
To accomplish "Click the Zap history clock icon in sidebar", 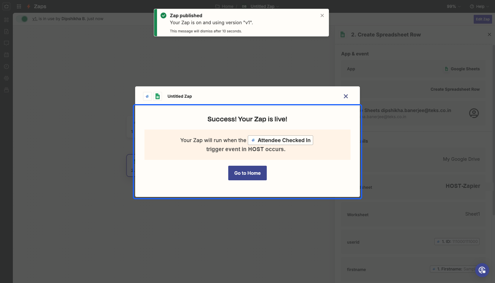I will pos(6,67).
